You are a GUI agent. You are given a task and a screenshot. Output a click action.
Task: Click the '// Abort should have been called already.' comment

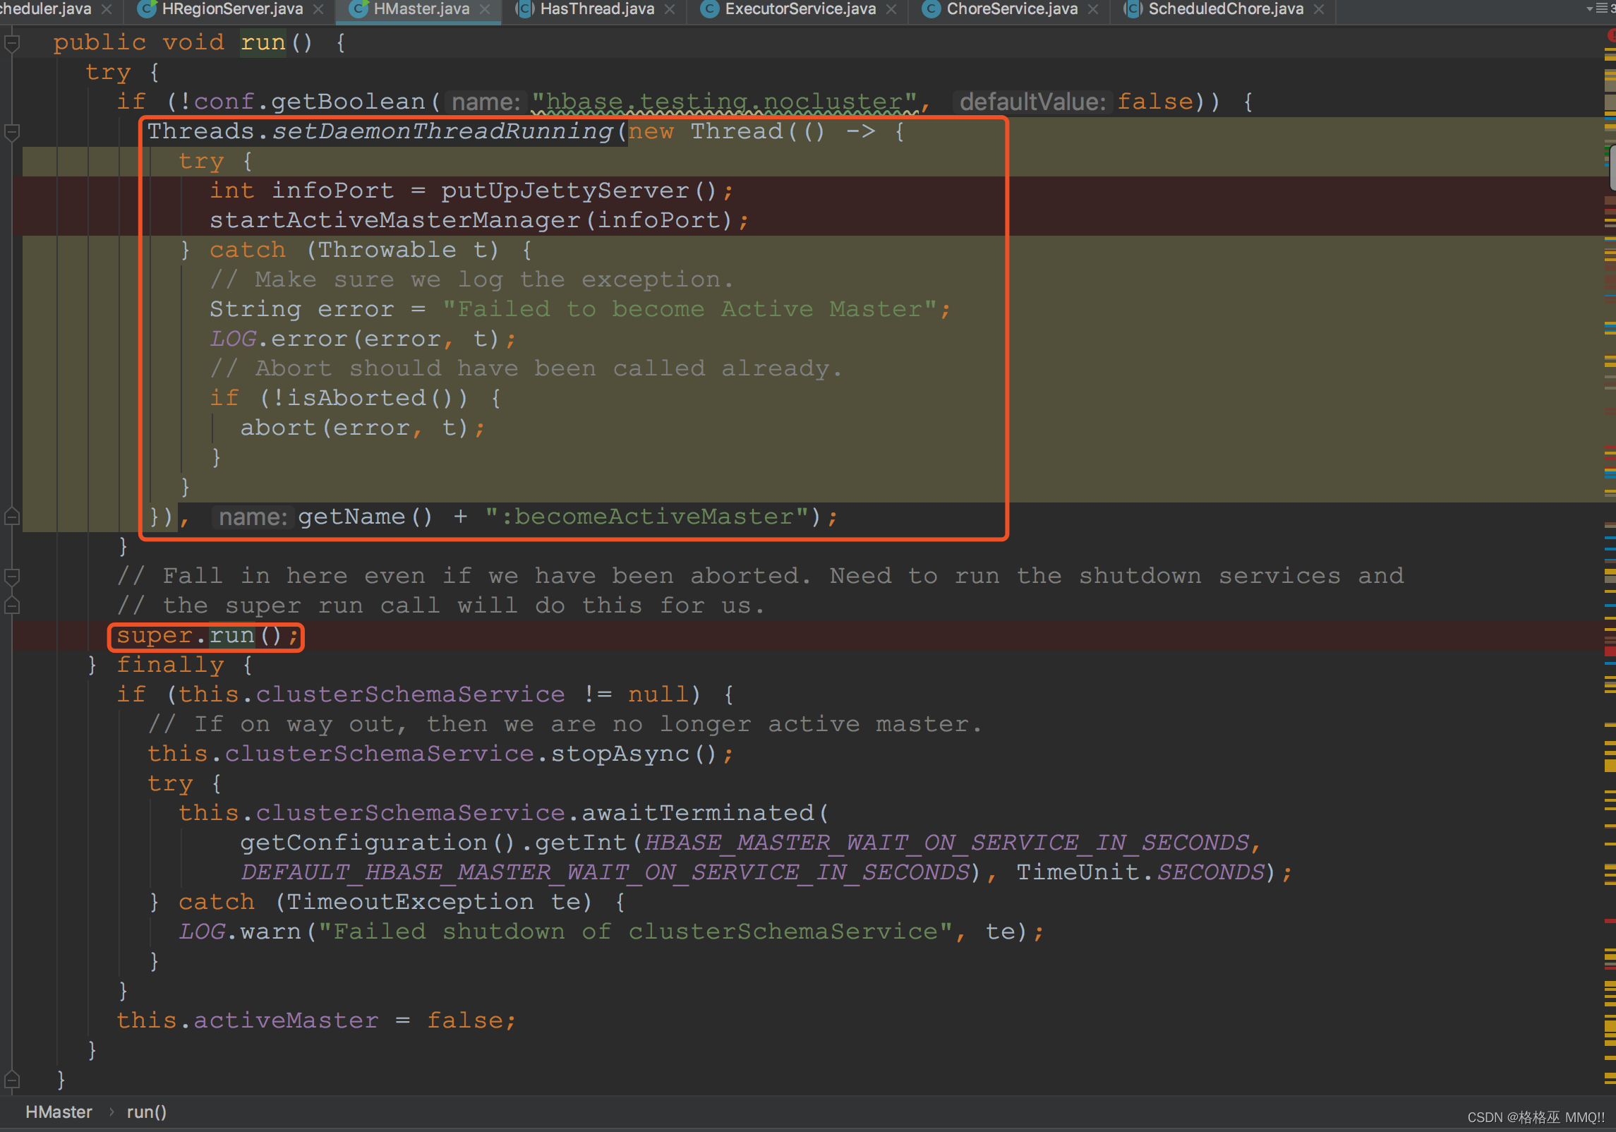coord(526,369)
